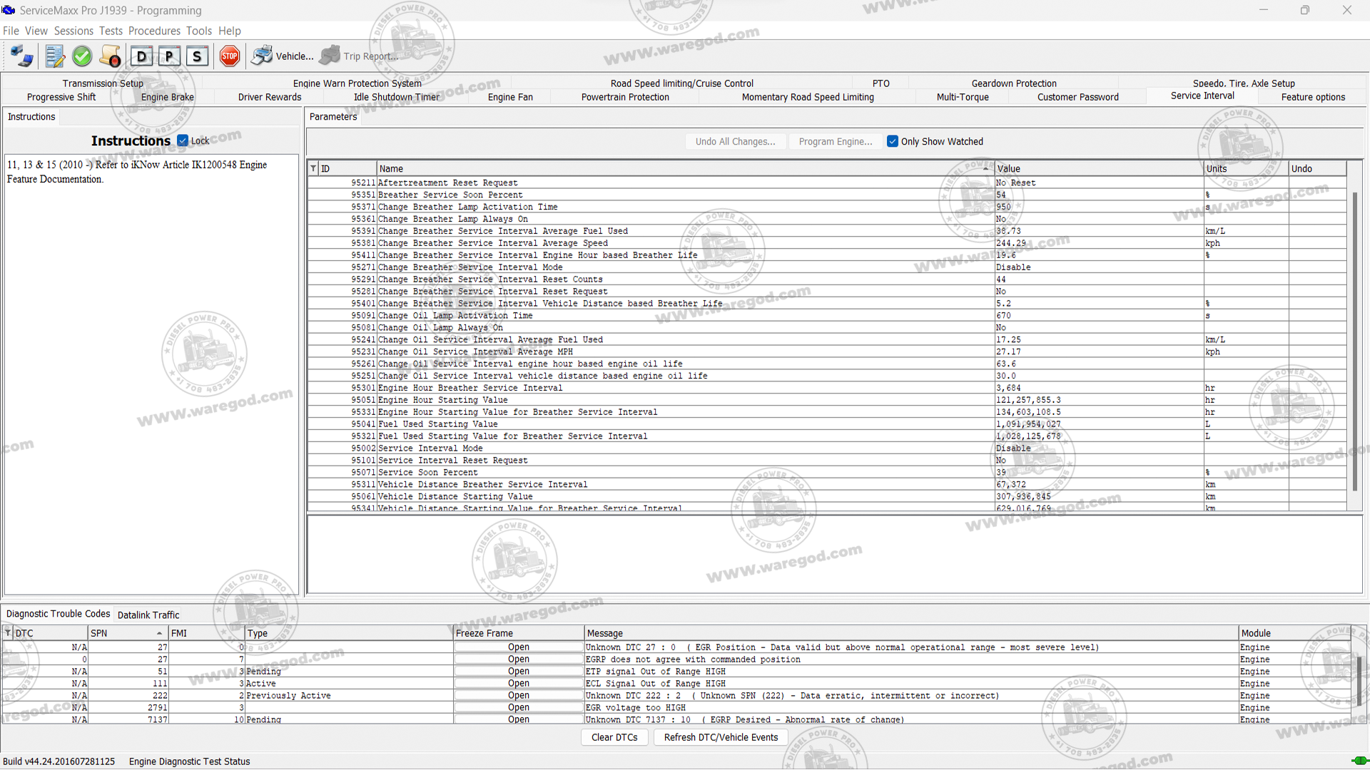The width and height of the screenshot is (1370, 770).
Task: Click the form edit pencil icon
Action: click(54, 56)
